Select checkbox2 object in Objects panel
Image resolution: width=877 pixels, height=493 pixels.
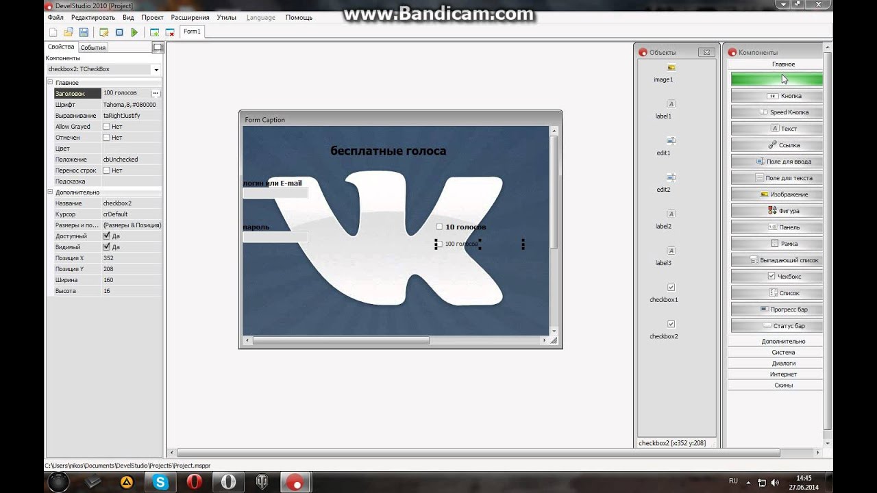tap(664, 329)
